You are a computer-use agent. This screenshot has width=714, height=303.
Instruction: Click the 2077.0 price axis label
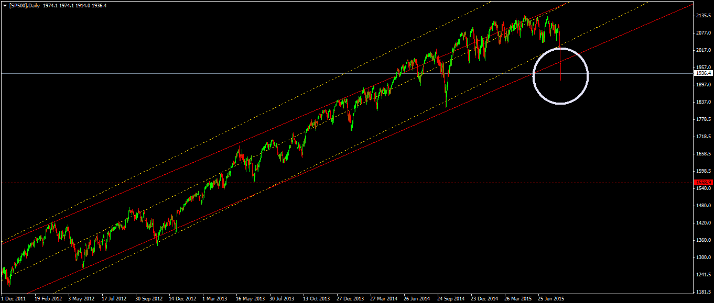(x=703, y=33)
